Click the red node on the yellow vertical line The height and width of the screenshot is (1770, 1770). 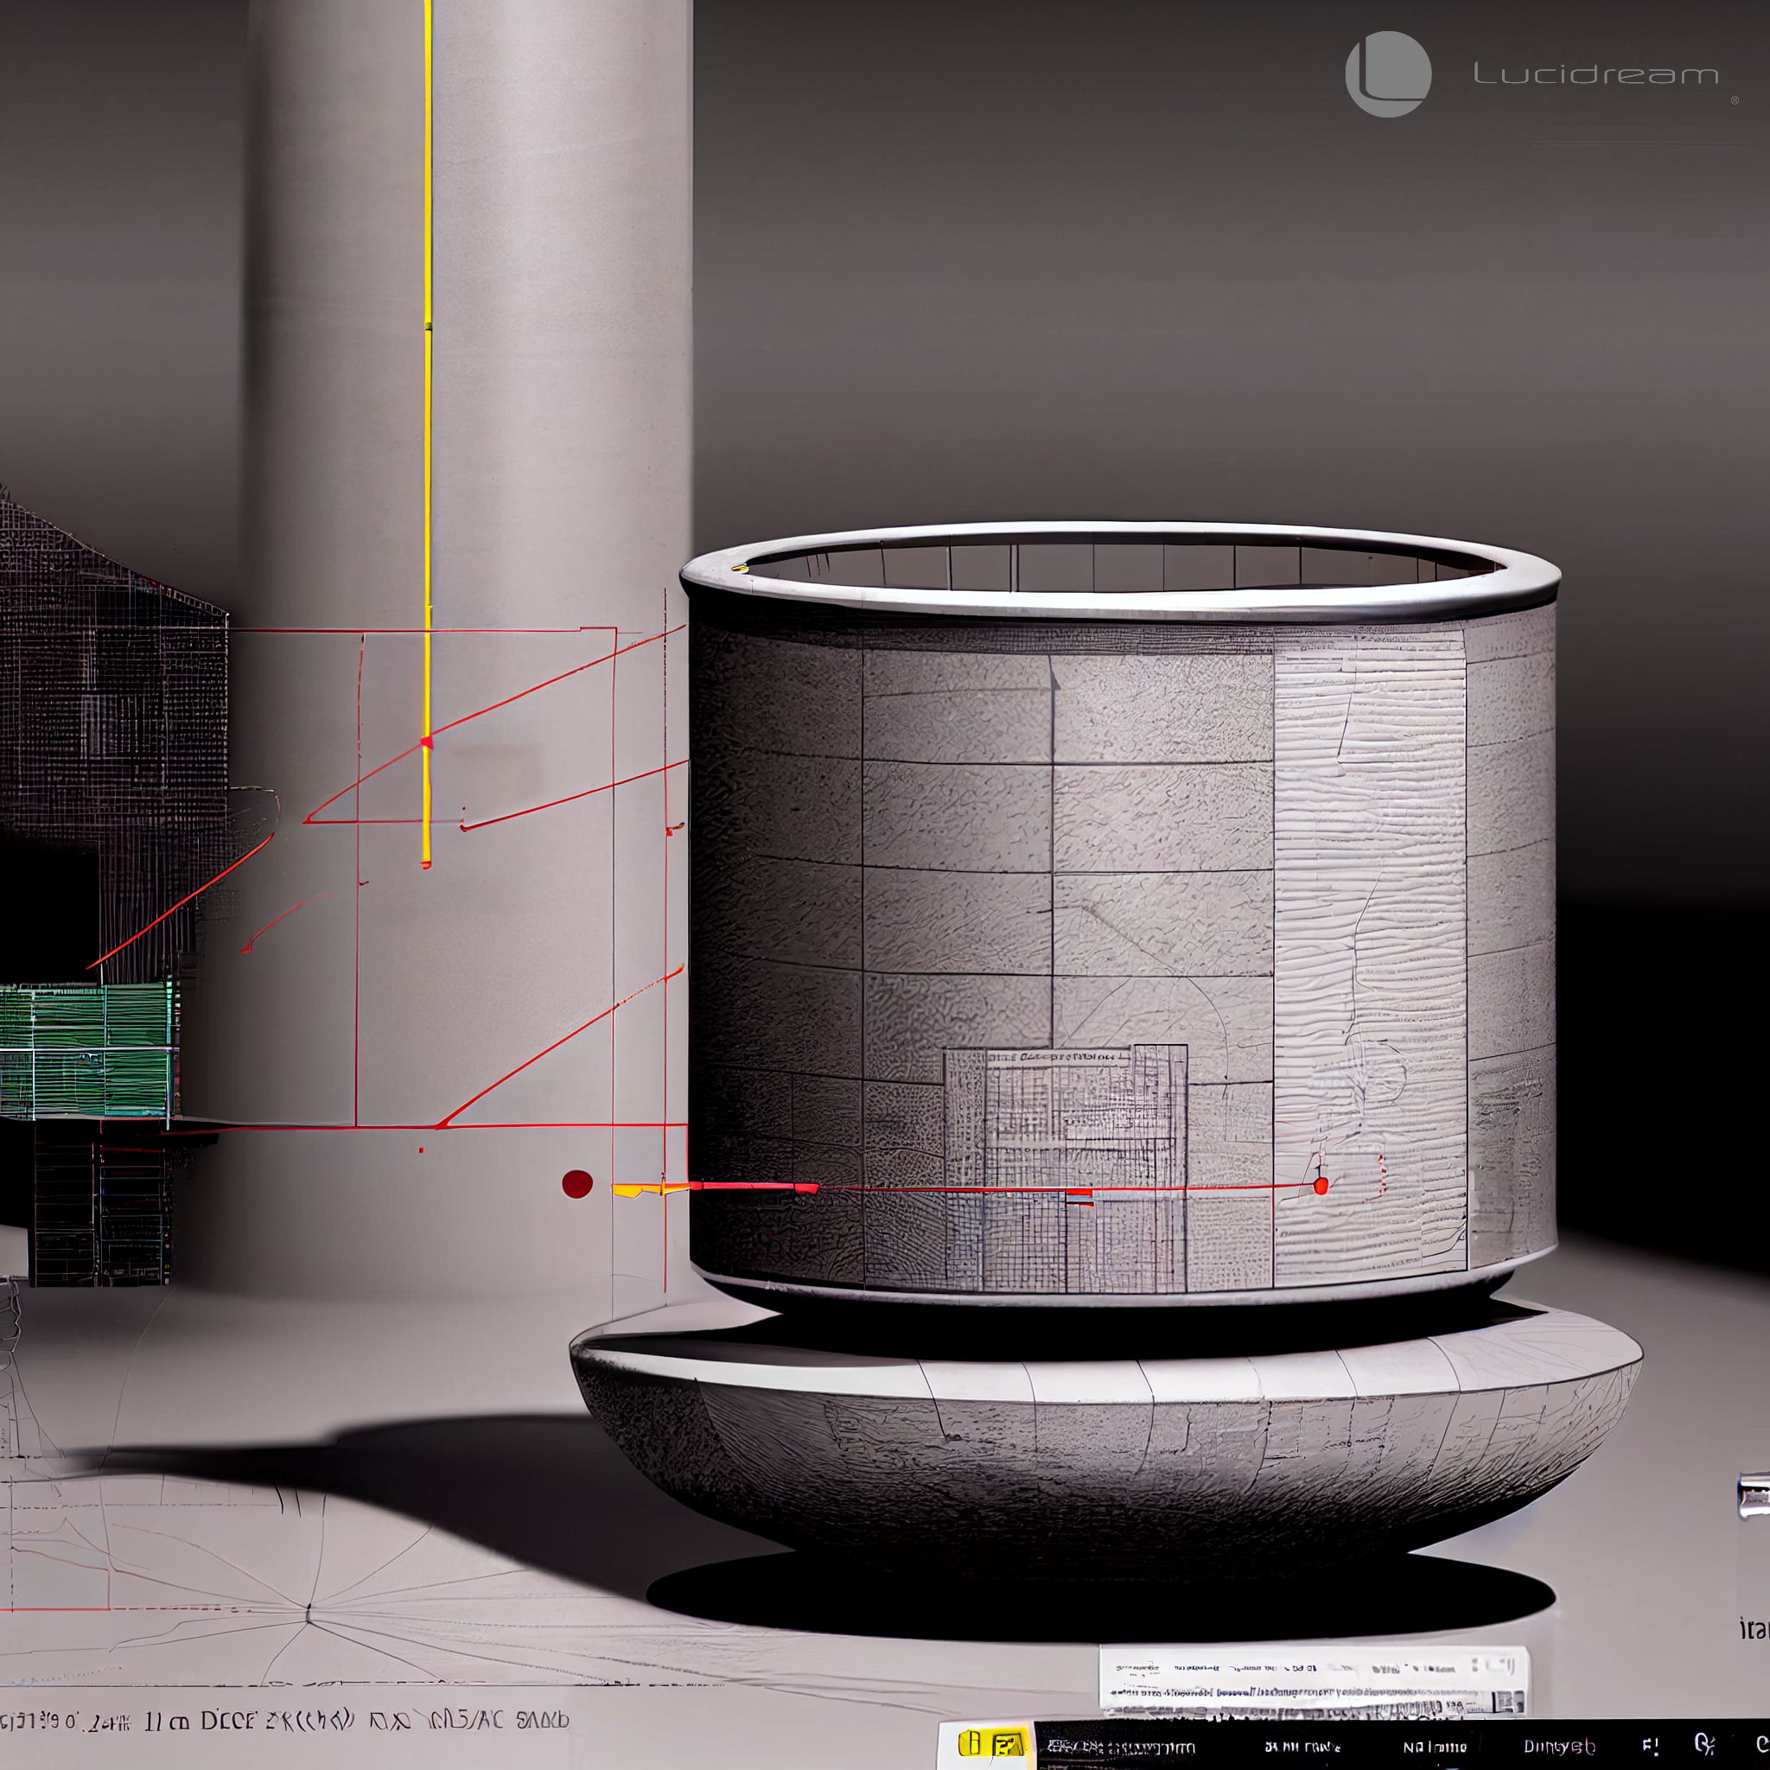(426, 742)
